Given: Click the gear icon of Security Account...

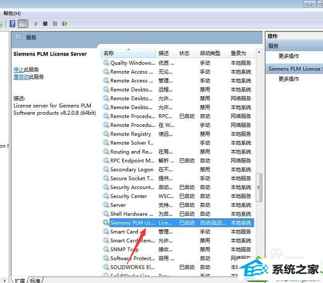Looking at the screenshot, I should pos(106,187).
